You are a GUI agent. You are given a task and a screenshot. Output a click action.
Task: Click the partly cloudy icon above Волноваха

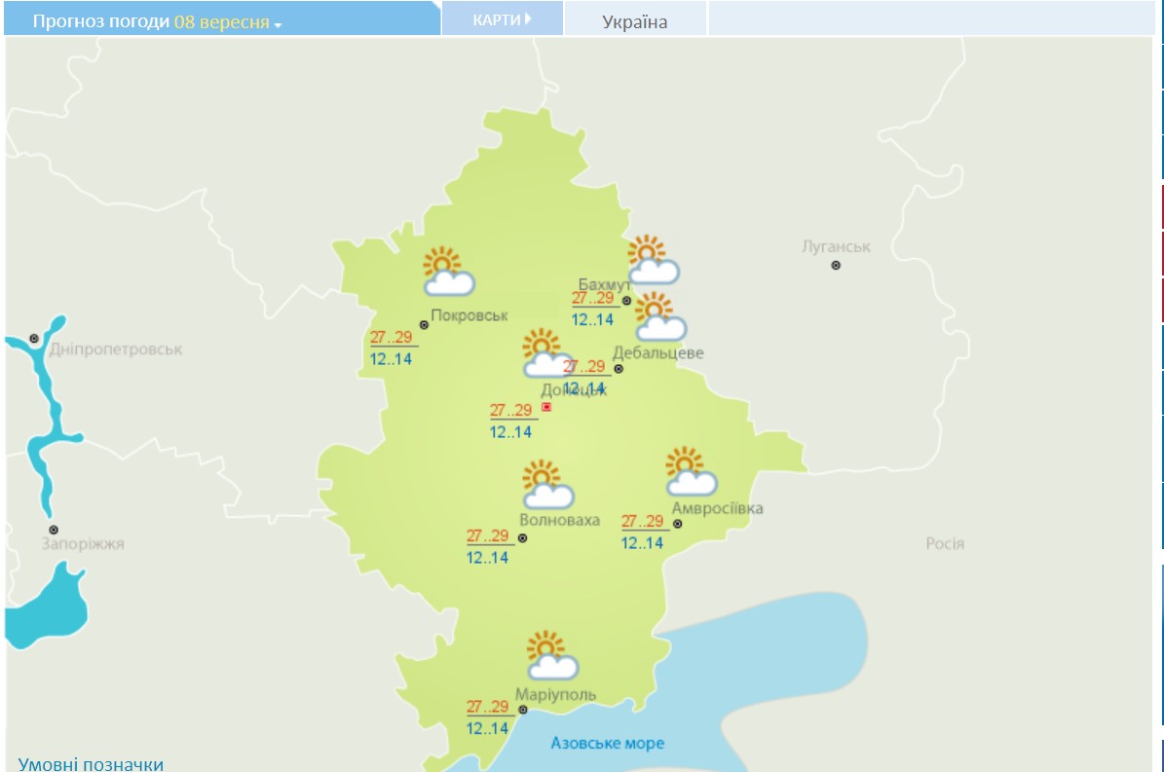547,484
